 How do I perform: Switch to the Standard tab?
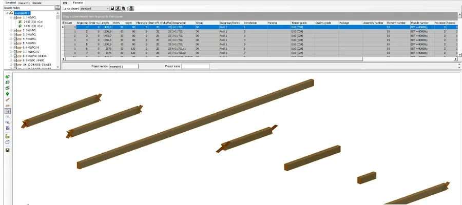pos(11,3)
